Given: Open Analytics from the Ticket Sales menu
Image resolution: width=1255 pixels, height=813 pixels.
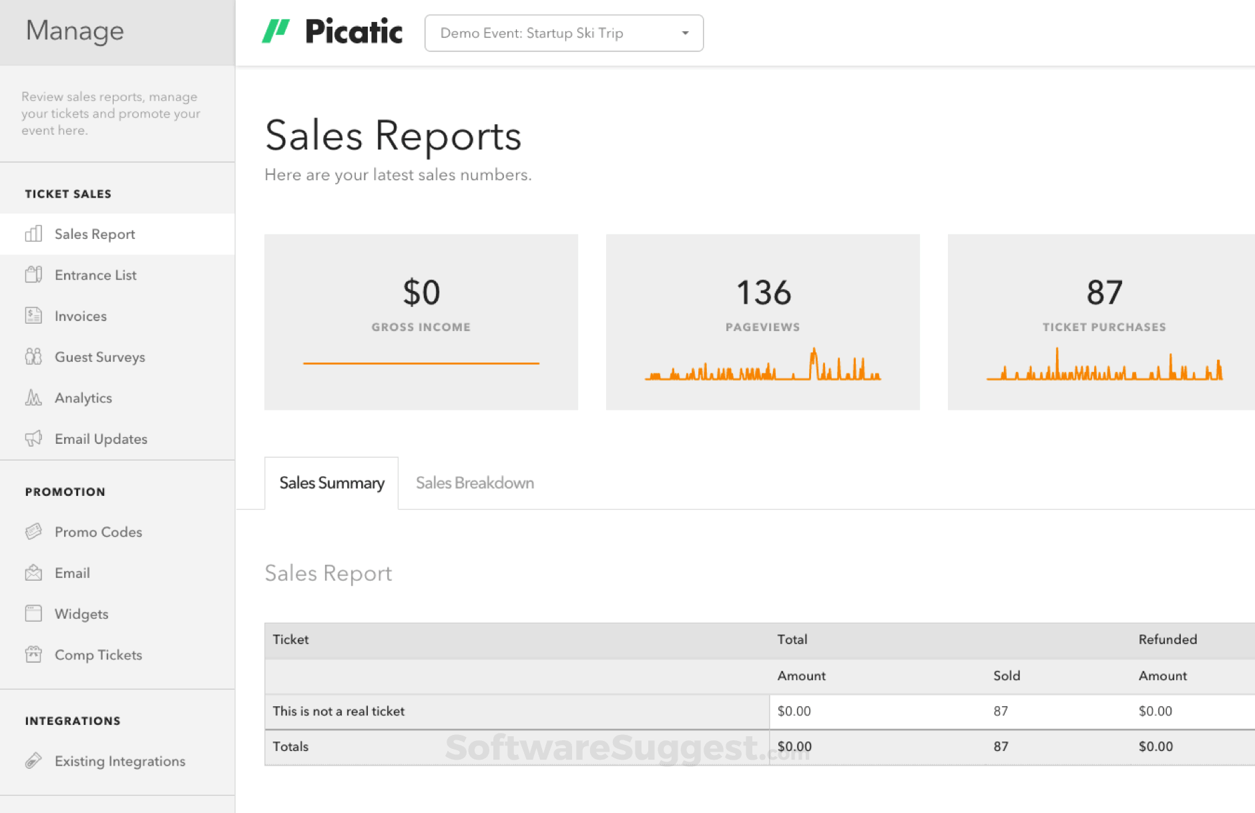Looking at the screenshot, I should coord(83,398).
